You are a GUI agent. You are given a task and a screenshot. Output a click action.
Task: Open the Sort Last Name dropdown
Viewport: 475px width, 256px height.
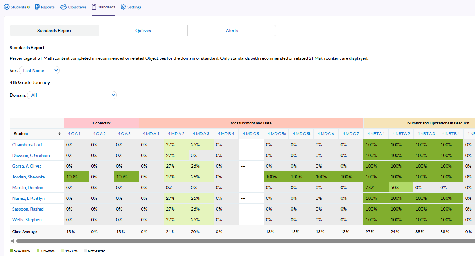point(39,70)
